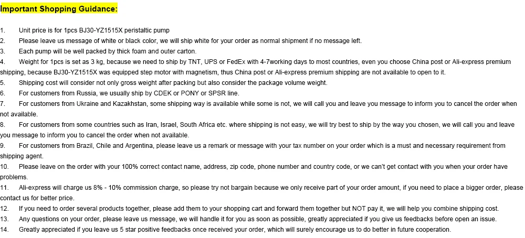Viewport: 525px width, 238px height.
Task: Click the number 14 list marker
Action: tap(4, 230)
